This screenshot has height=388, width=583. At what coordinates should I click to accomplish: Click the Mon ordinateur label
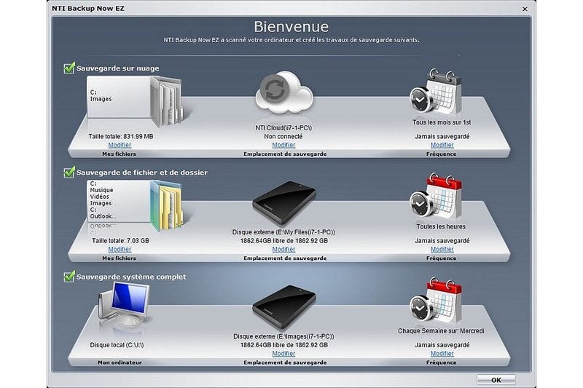[x=120, y=363]
